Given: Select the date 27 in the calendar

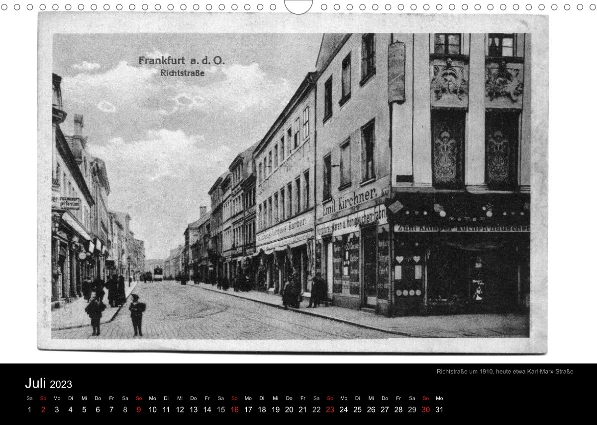Looking at the screenshot, I should [385, 410].
